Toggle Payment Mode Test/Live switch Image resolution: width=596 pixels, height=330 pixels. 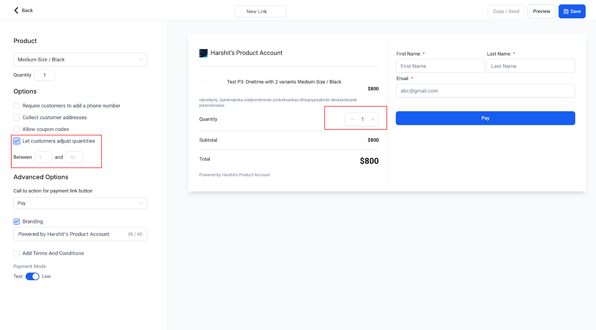click(32, 276)
